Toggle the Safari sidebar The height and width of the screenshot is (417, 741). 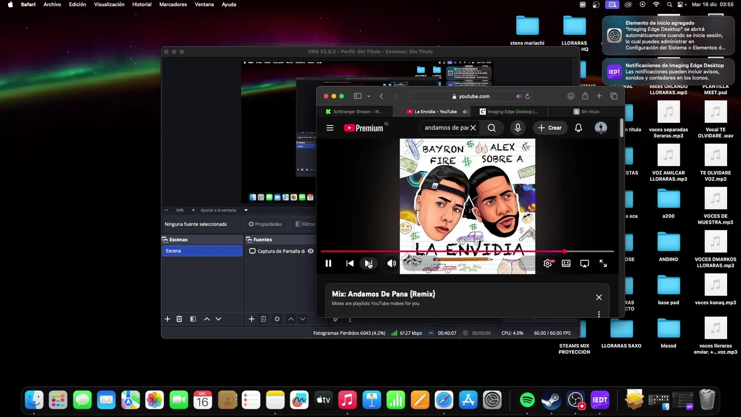358,96
